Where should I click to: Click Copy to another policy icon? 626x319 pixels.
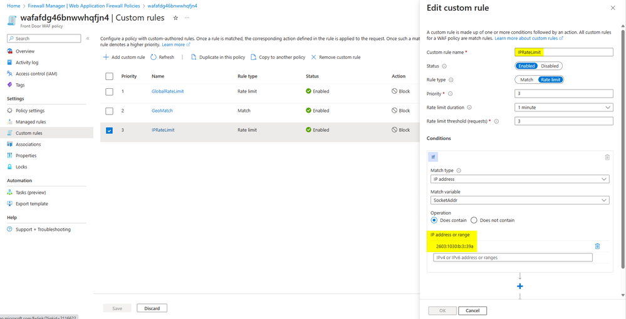click(253, 58)
